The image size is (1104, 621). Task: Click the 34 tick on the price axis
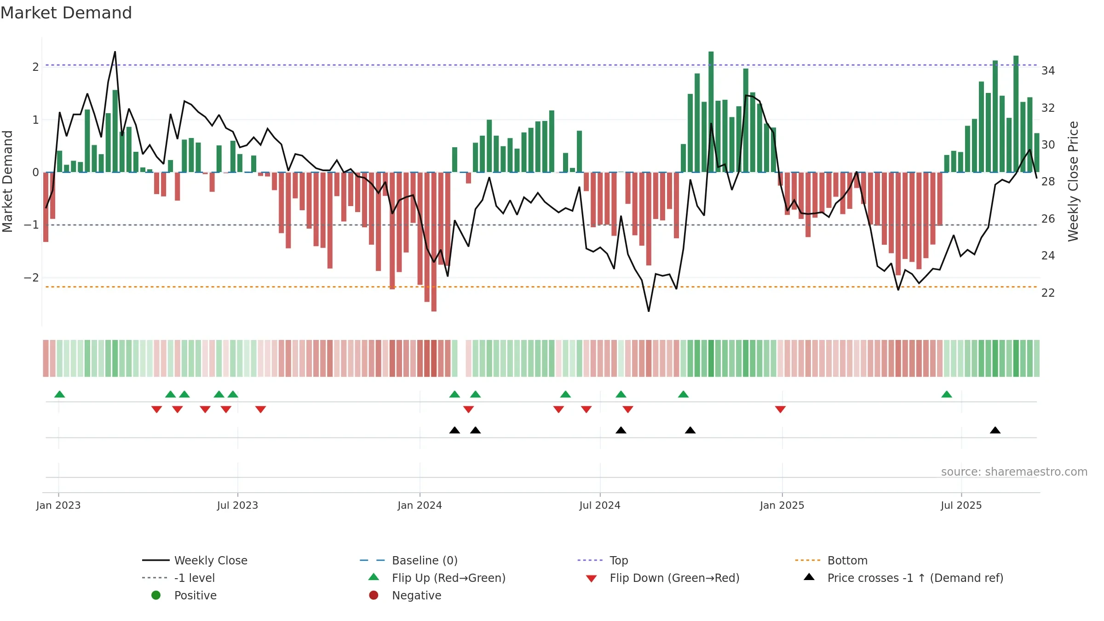coord(1048,71)
